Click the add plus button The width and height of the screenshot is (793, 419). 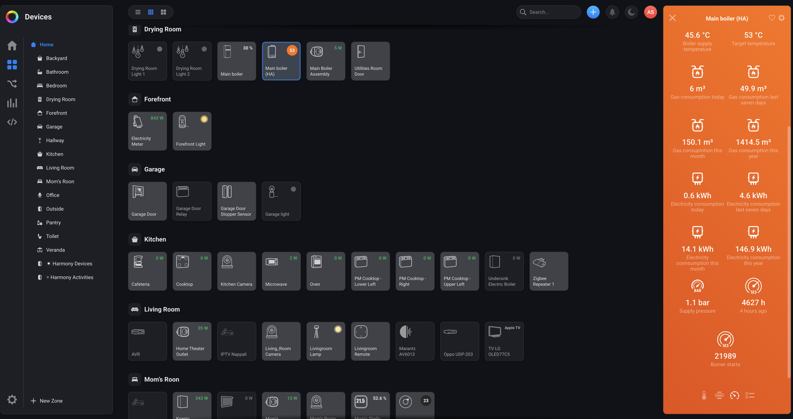pos(593,12)
